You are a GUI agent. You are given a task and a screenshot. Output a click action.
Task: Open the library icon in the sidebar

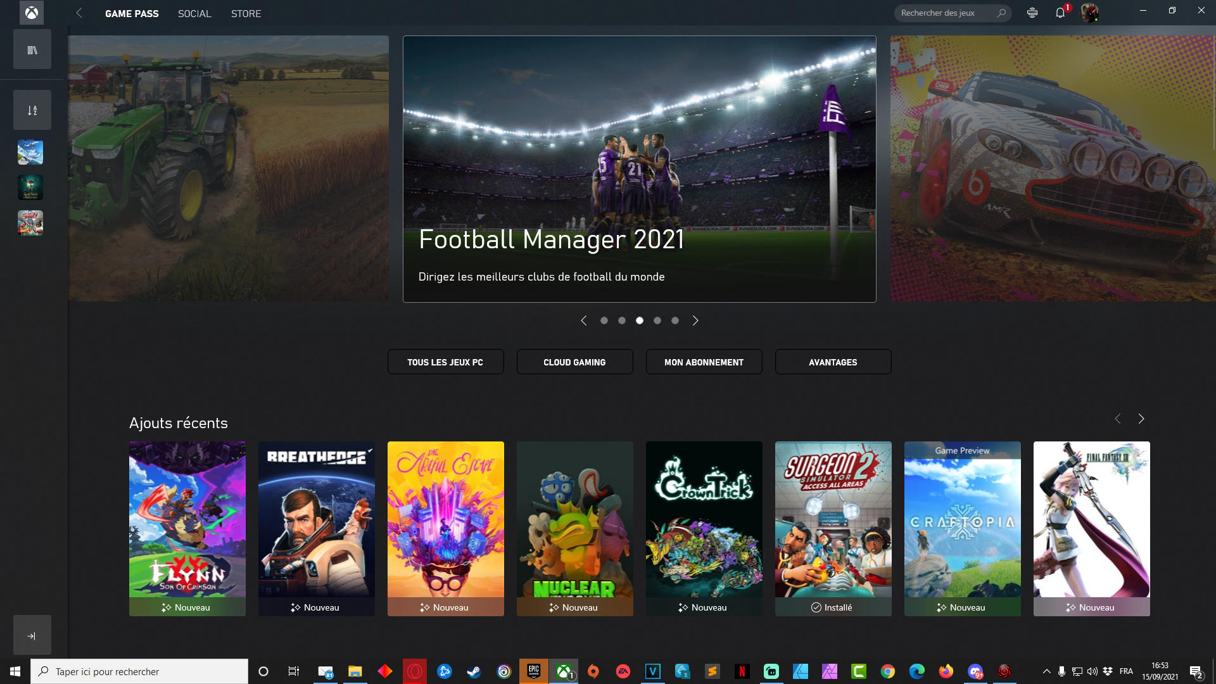[32, 50]
